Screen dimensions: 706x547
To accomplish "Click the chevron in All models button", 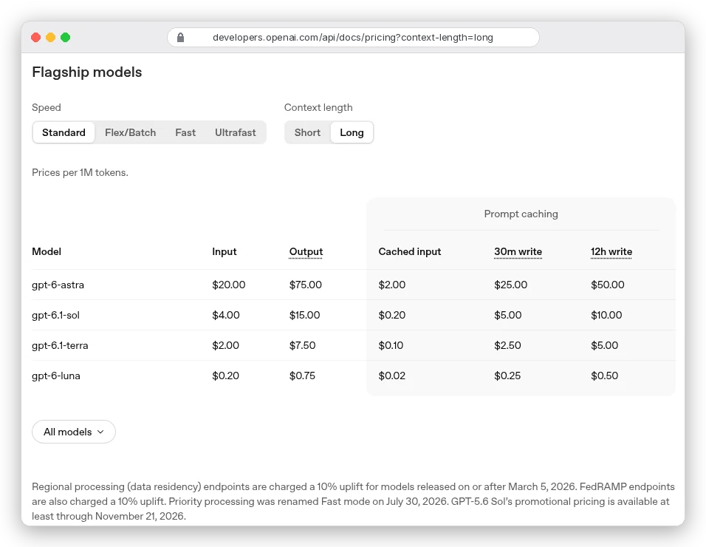I will 100,432.
